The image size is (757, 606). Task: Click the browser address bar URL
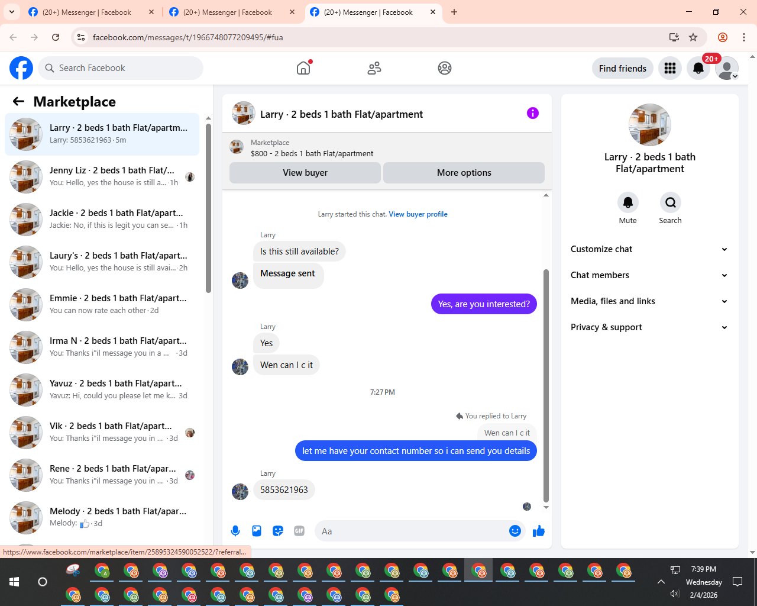pyautogui.click(x=187, y=37)
